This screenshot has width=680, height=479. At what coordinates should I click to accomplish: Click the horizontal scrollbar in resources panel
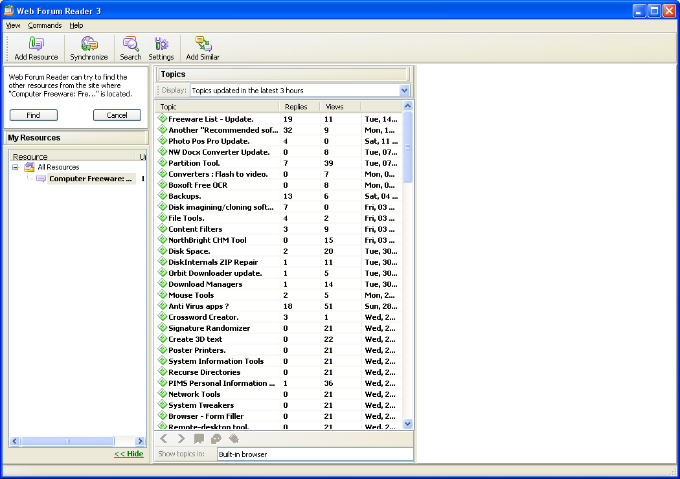(x=67, y=441)
